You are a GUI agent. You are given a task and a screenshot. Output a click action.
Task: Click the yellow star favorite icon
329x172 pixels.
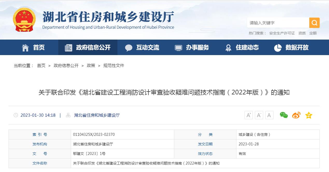[x=308, y=115]
